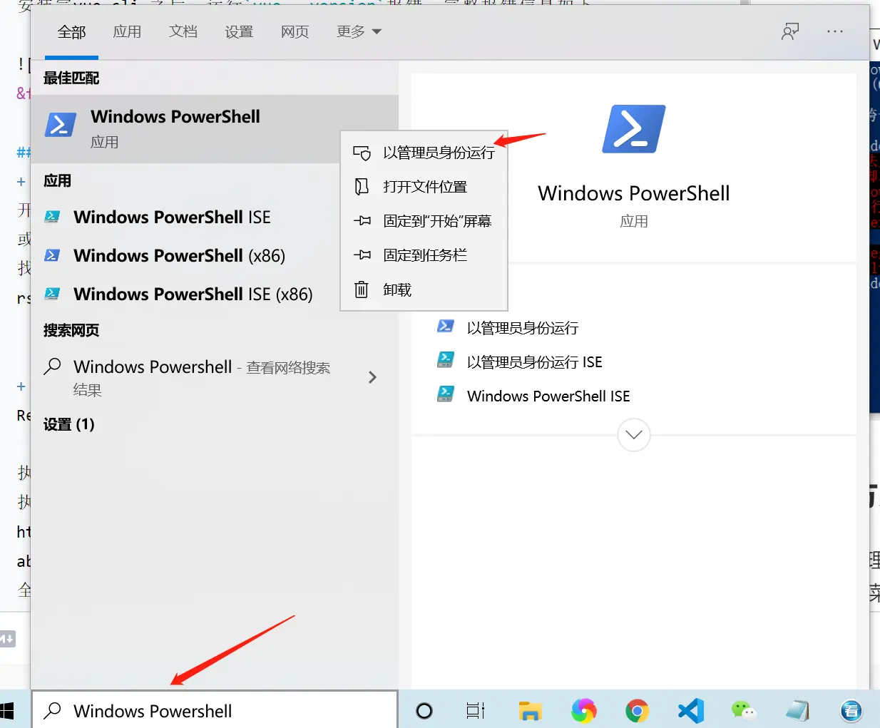The width and height of the screenshot is (880, 728).
Task: Open the notepad-style app on taskbar
Action: click(x=797, y=711)
